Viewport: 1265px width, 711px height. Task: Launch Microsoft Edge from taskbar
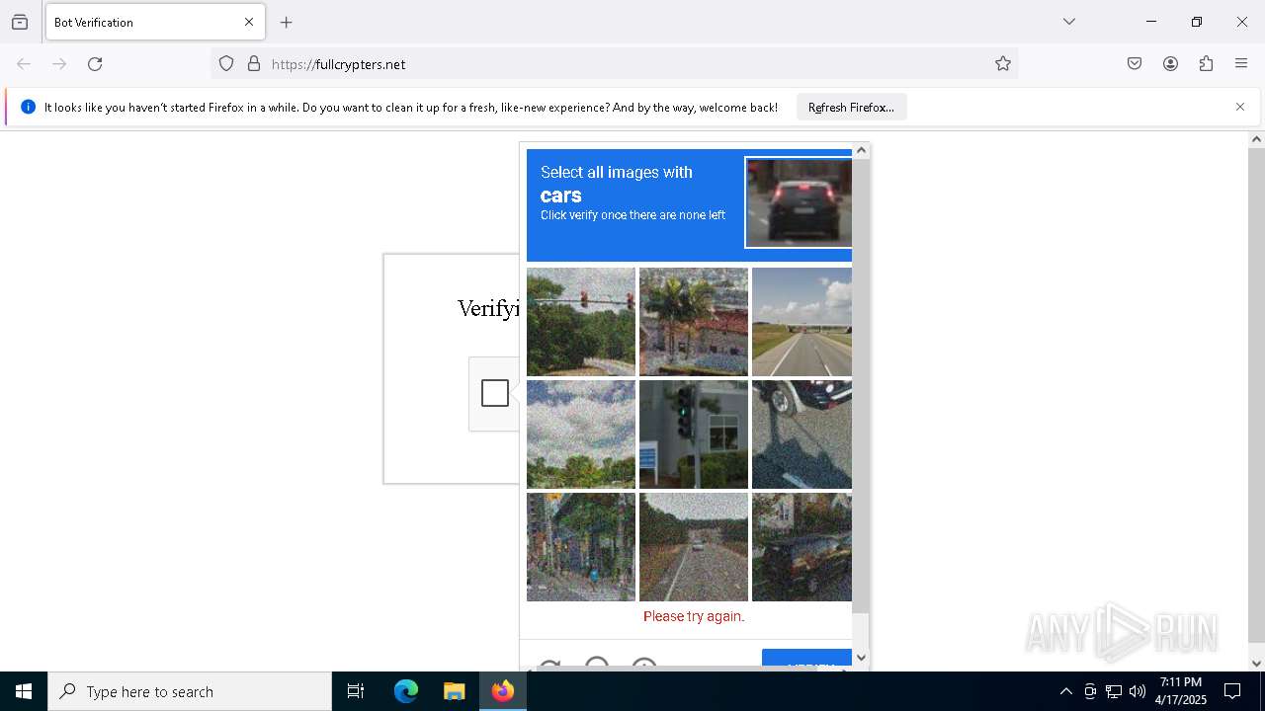pyautogui.click(x=406, y=691)
